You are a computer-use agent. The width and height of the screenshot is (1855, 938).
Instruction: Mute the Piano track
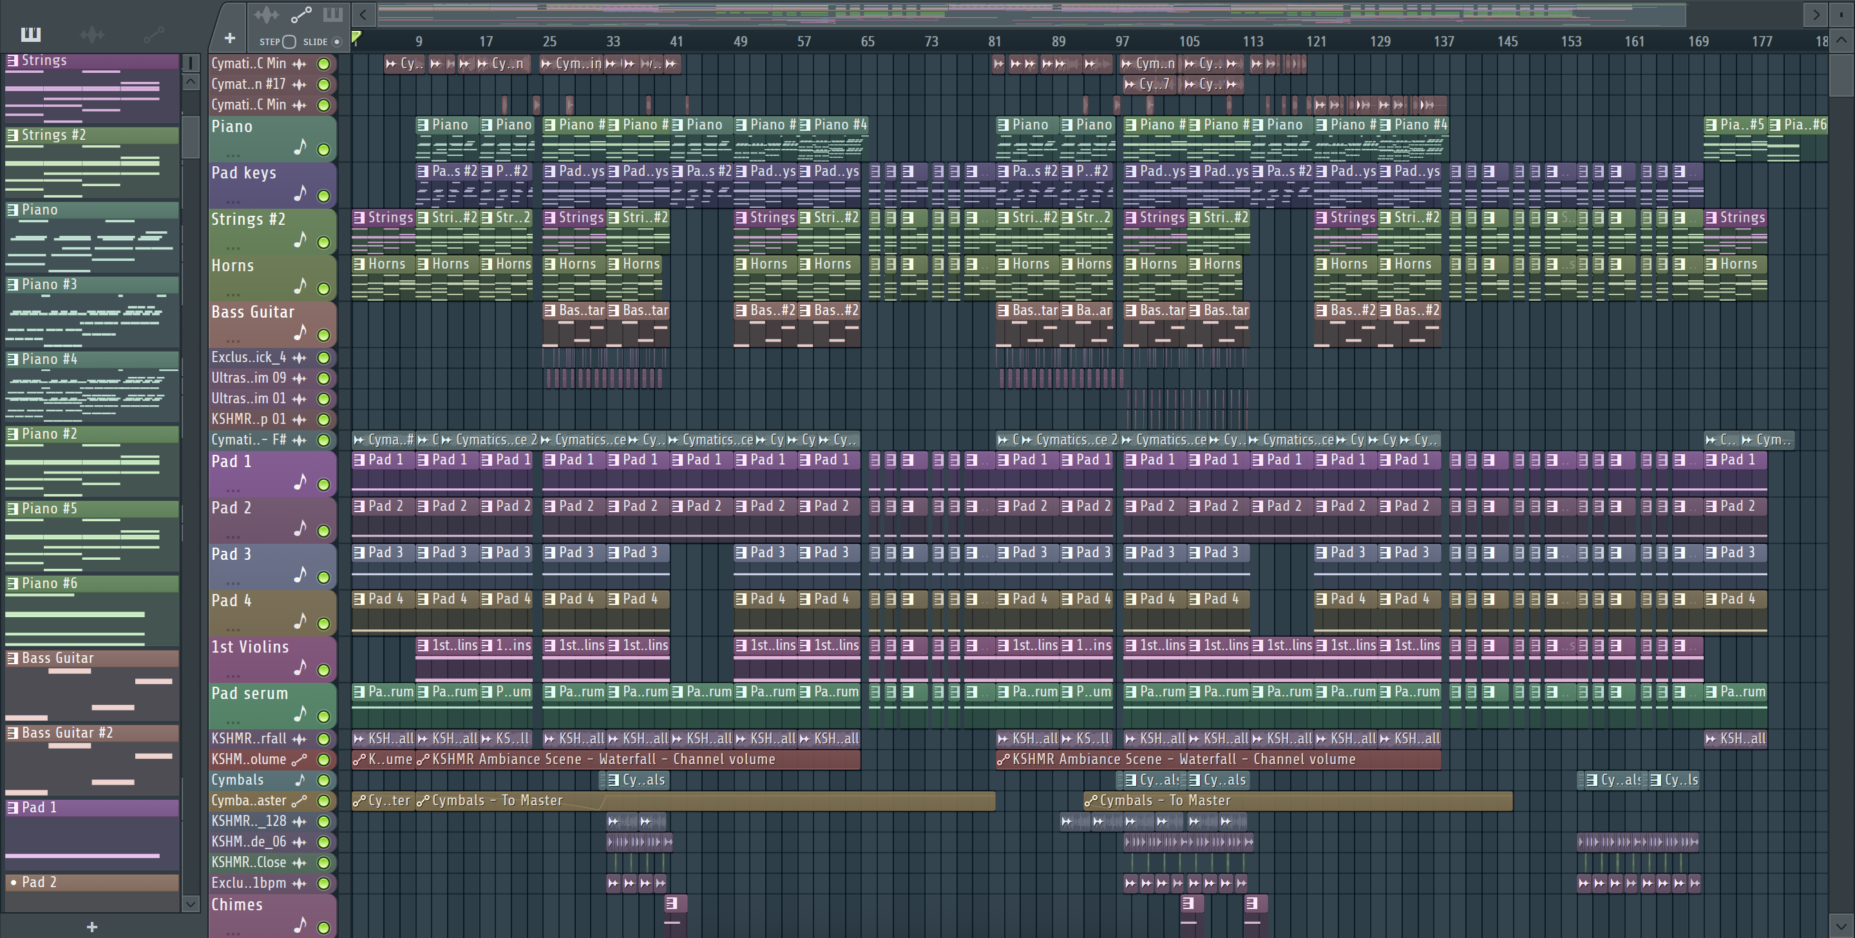click(324, 150)
